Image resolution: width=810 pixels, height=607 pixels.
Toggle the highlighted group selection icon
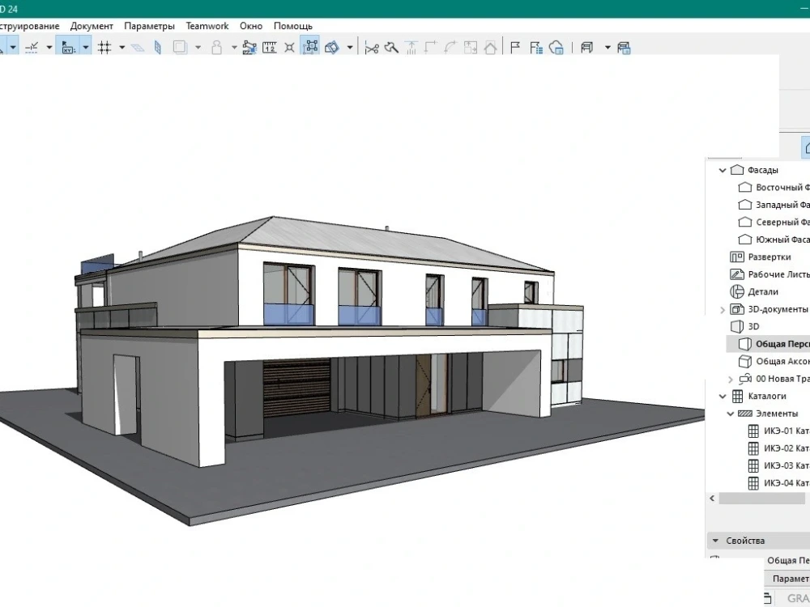310,48
